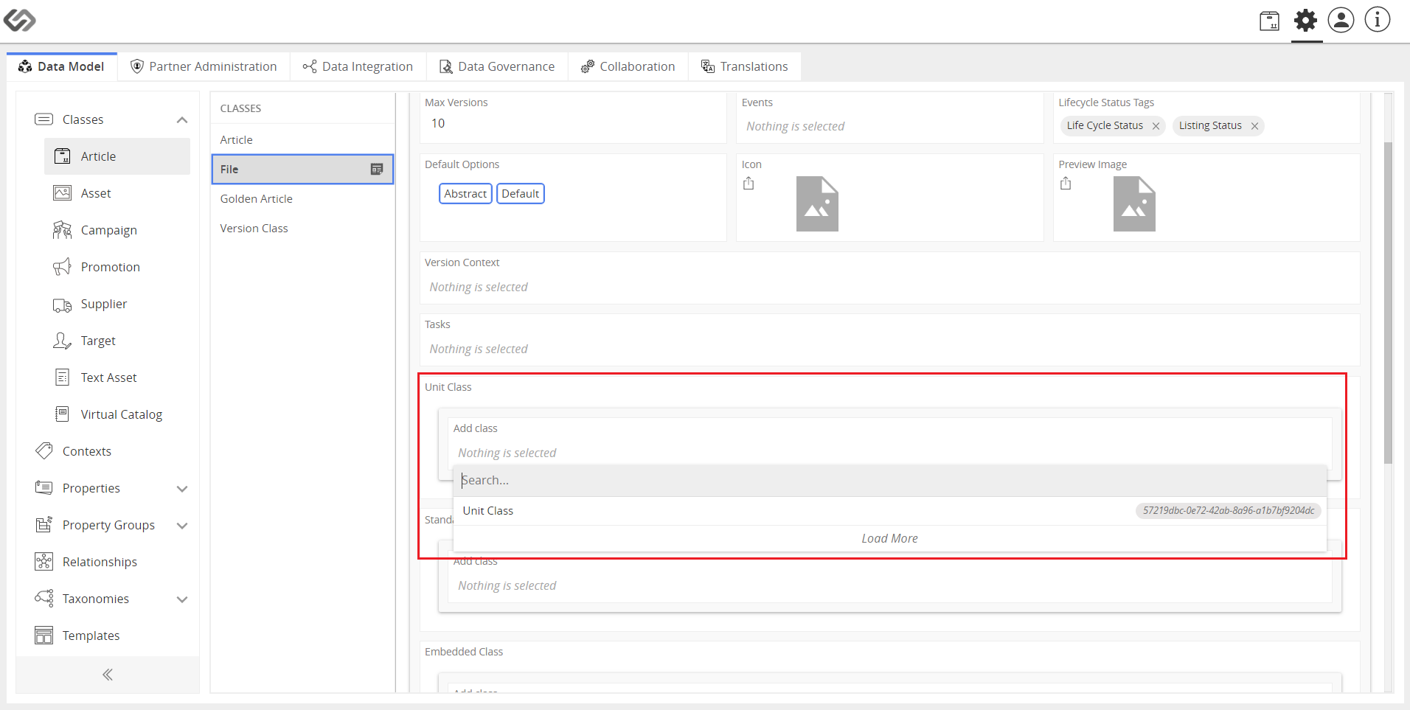Click the Virtual Catalog icon
The image size is (1410, 710).
(x=63, y=414)
